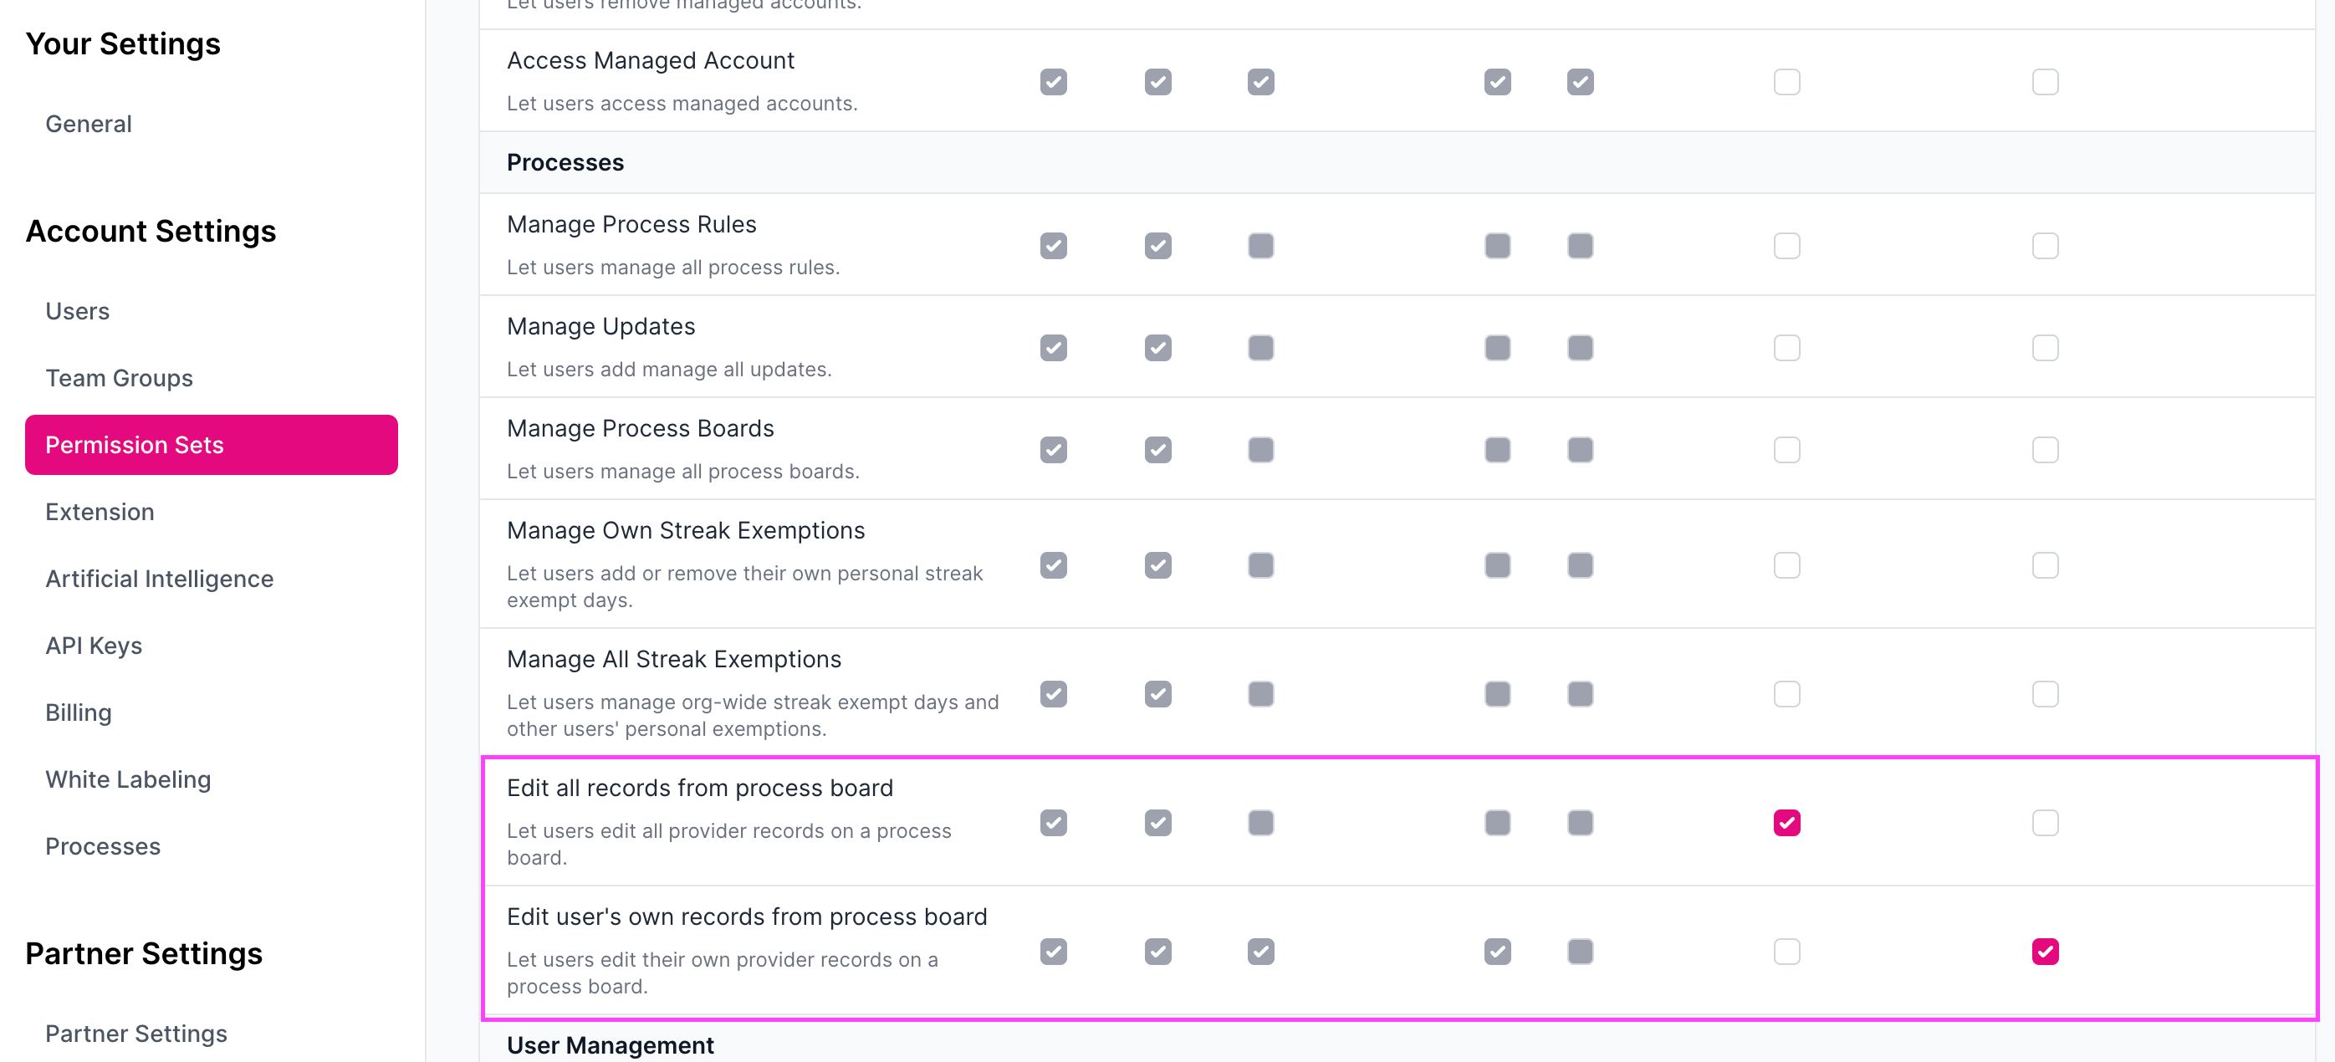
Task: Open Partner Settings in the sidebar
Action: click(136, 1034)
